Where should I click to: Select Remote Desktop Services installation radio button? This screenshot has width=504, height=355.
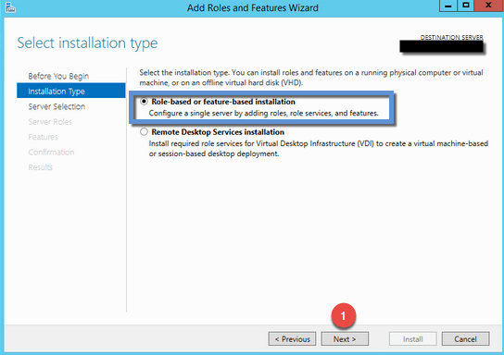144,132
